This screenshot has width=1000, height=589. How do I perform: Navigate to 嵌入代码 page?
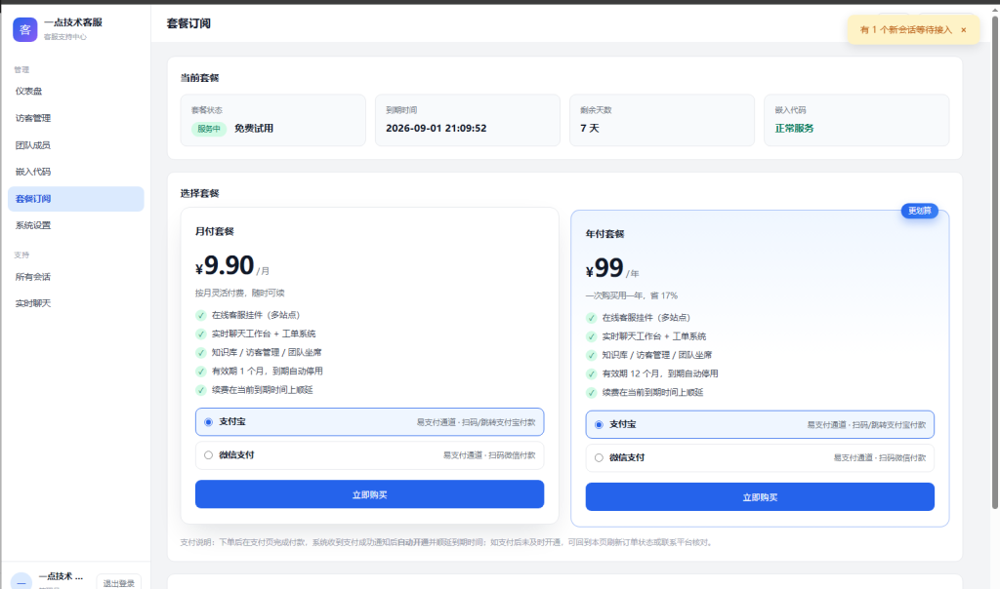(76, 172)
